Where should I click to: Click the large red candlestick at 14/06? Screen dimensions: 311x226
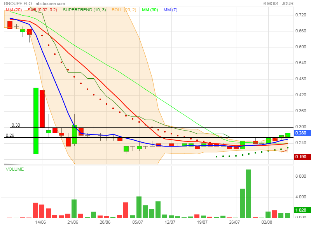click(42, 109)
